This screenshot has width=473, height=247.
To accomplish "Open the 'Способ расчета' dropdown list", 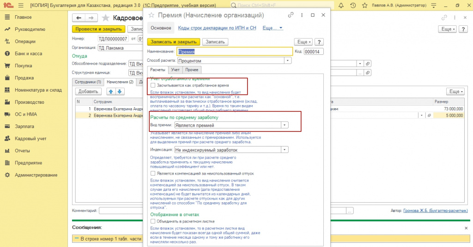I will point(288,60).
